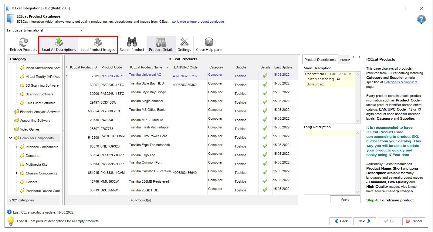The height and width of the screenshot is (232, 433).
Task: Sort by Last Update column header
Action: tap(283, 67)
